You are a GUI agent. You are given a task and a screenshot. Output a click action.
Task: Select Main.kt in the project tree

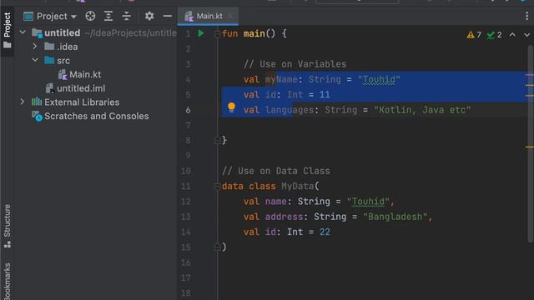click(85, 74)
